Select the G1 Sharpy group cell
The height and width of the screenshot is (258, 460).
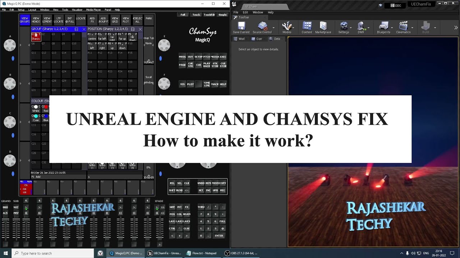tap(36, 37)
